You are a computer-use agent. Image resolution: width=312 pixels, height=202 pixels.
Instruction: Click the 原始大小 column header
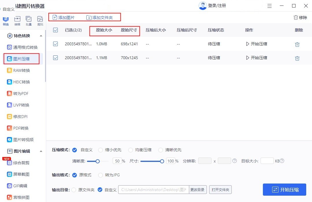[104, 30]
